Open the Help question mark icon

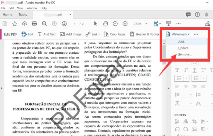pyautogui.click(x=197, y=15)
